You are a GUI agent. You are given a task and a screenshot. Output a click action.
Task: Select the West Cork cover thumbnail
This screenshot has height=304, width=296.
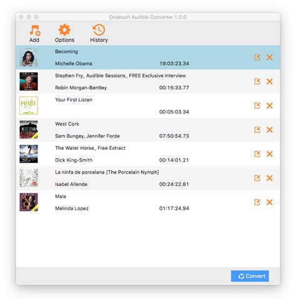29,130
